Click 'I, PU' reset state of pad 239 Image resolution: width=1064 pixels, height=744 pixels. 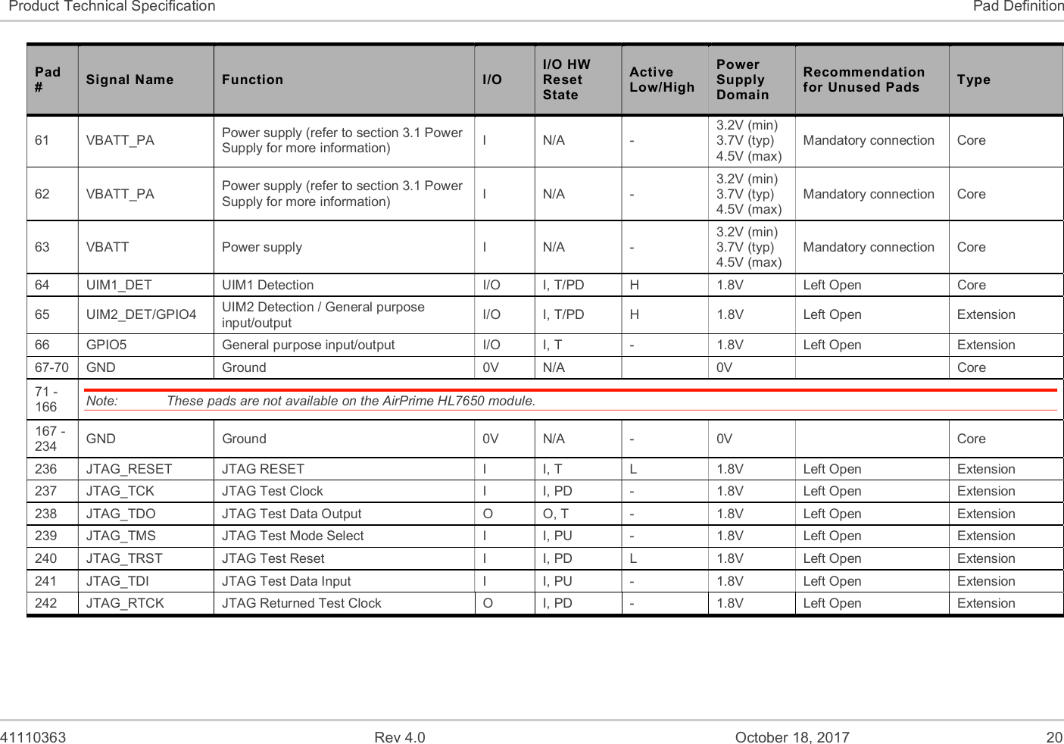[557, 536]
